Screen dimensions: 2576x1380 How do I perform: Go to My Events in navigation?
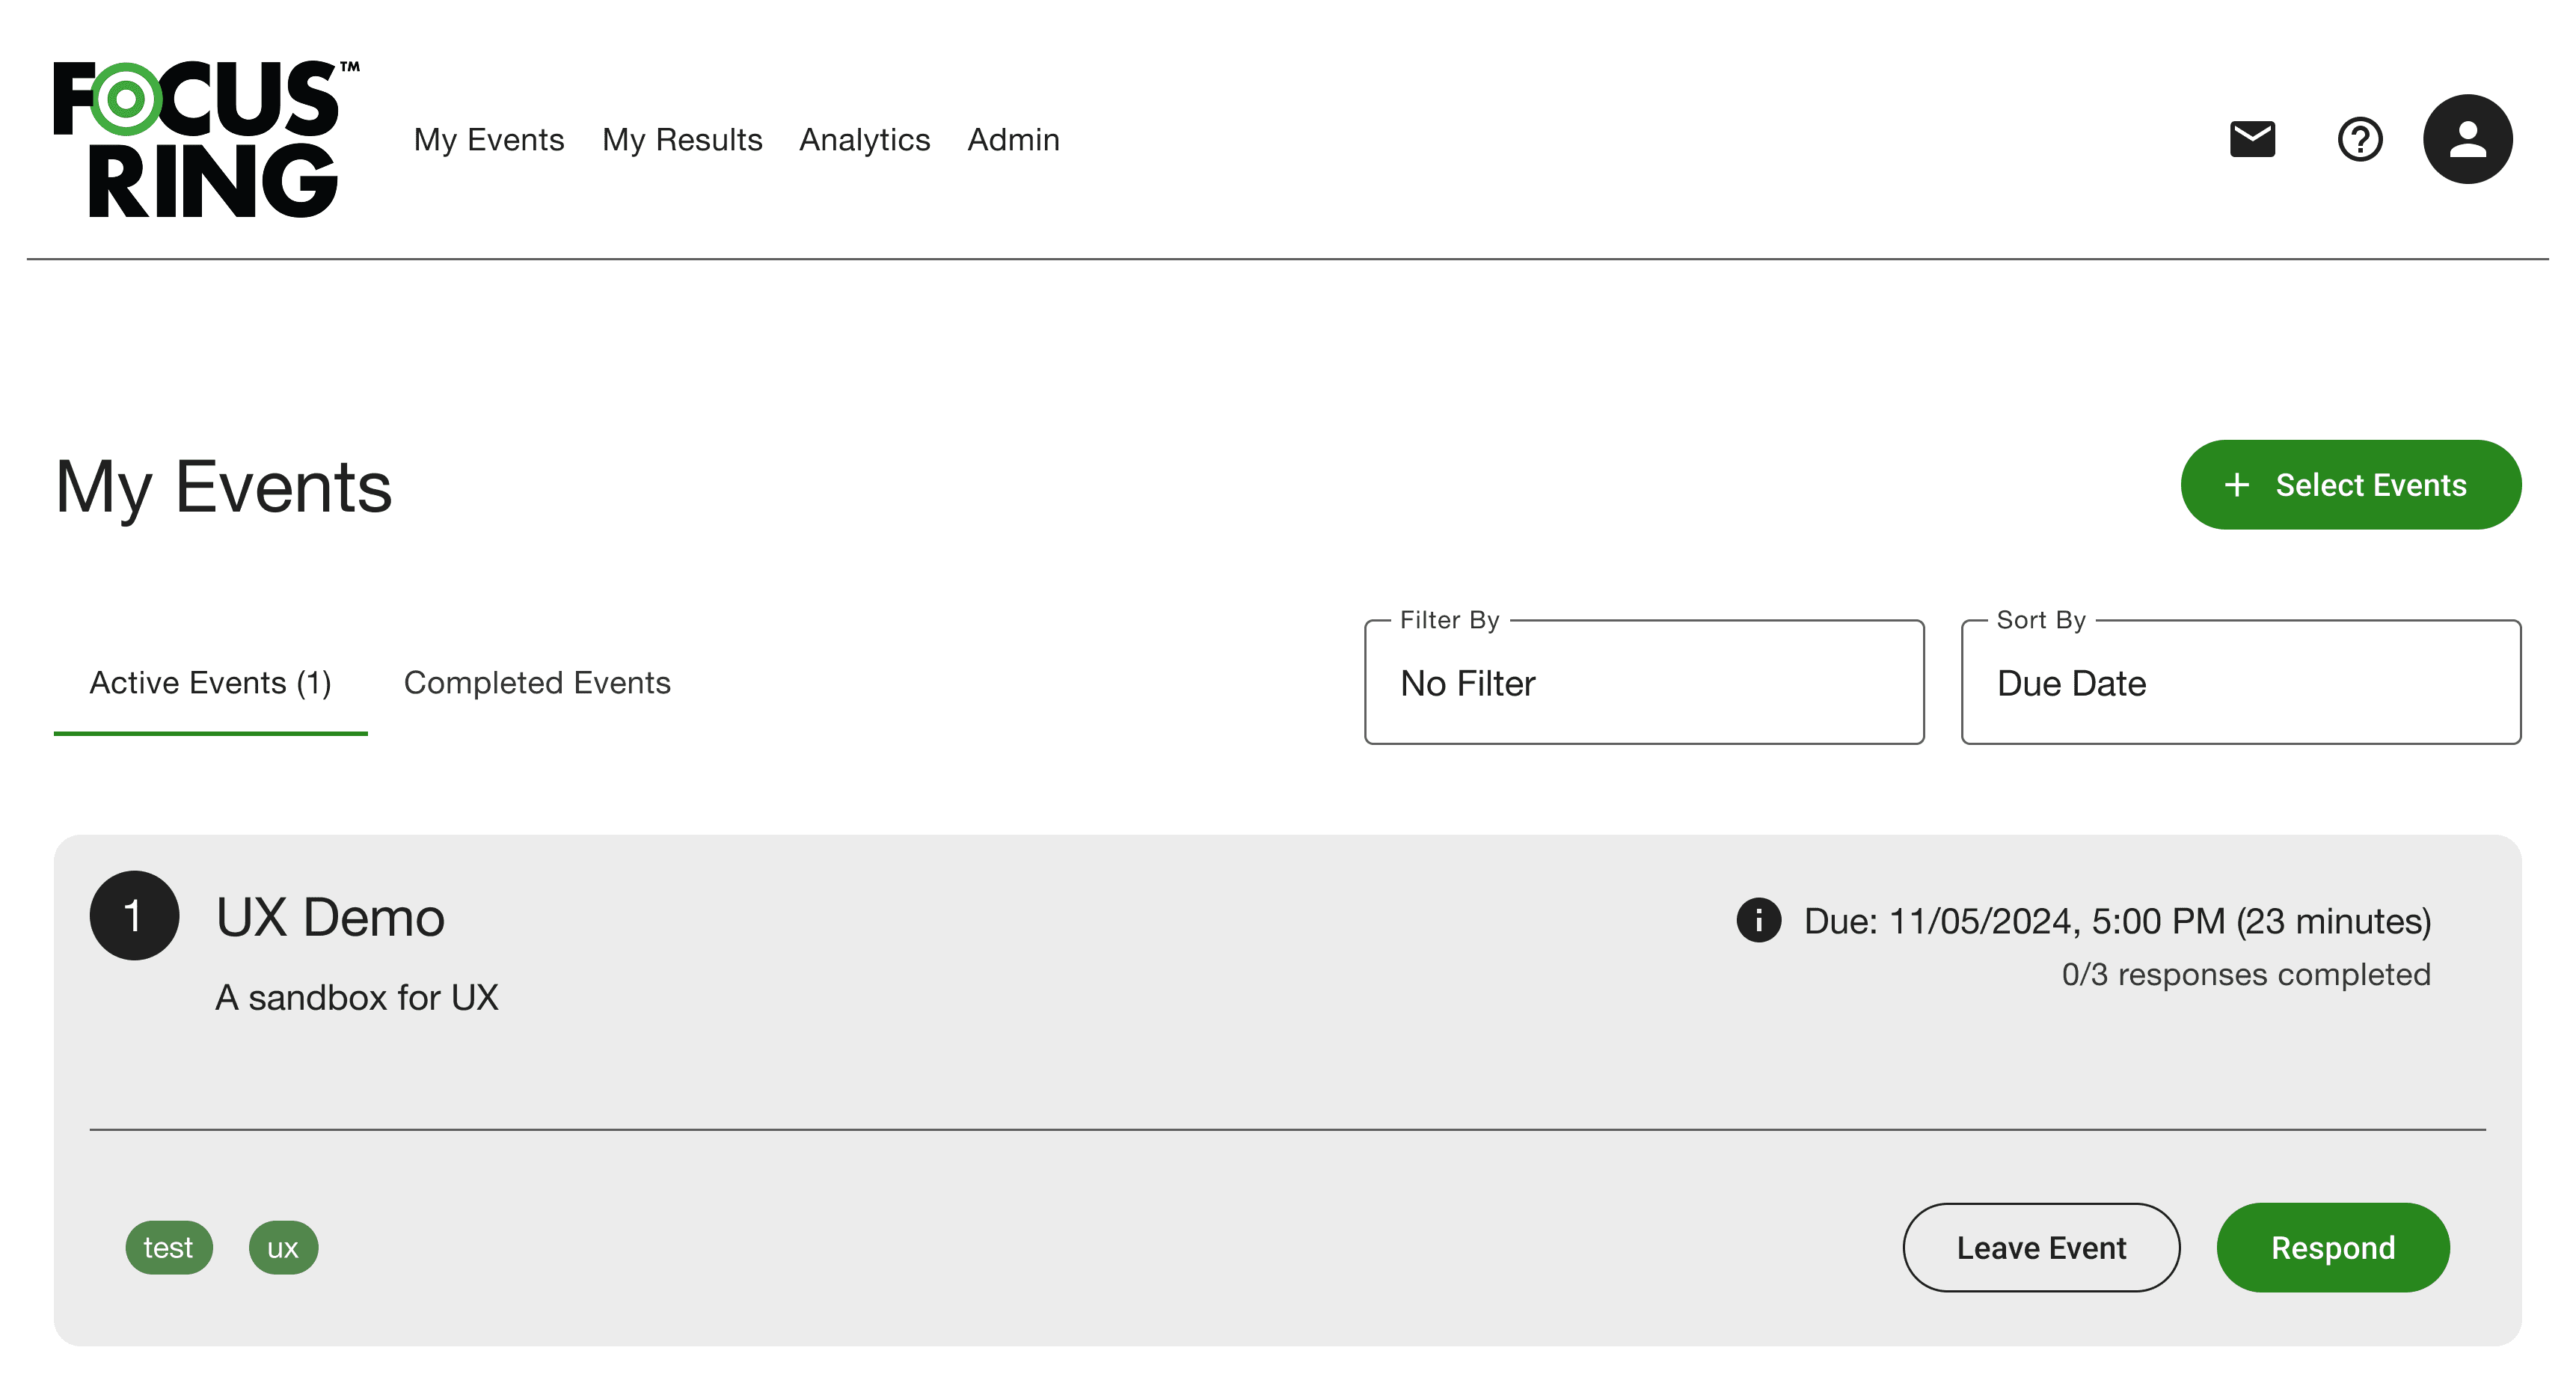click(489, 140)
